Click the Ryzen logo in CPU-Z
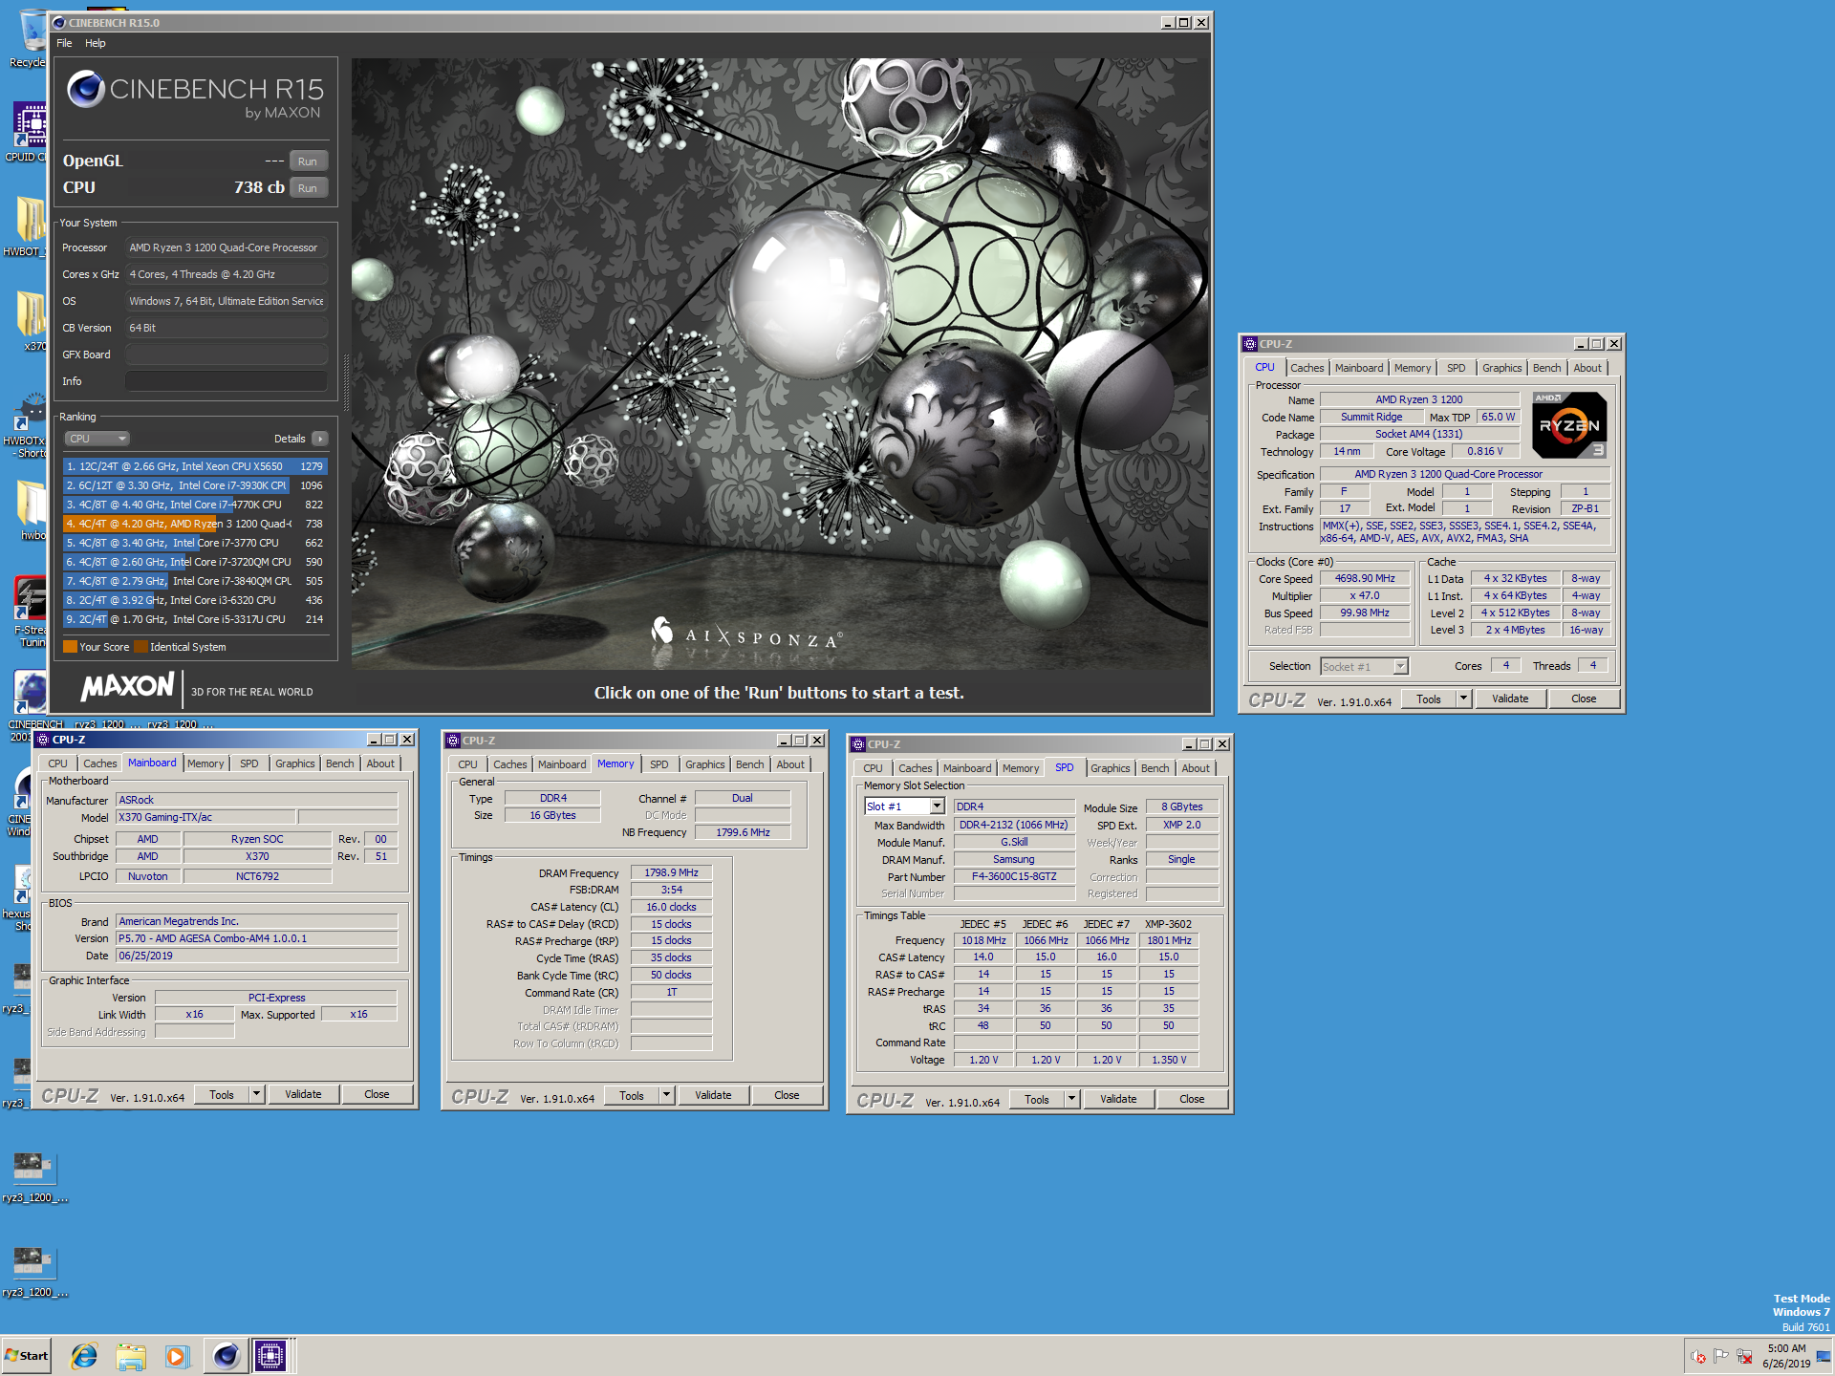1835x1376 pixels. (x=1569, y=425)
